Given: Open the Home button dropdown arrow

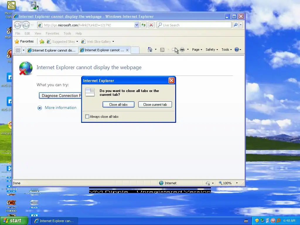Looking at the screenshot, I should pyautogui.click(x=156, y=50).
